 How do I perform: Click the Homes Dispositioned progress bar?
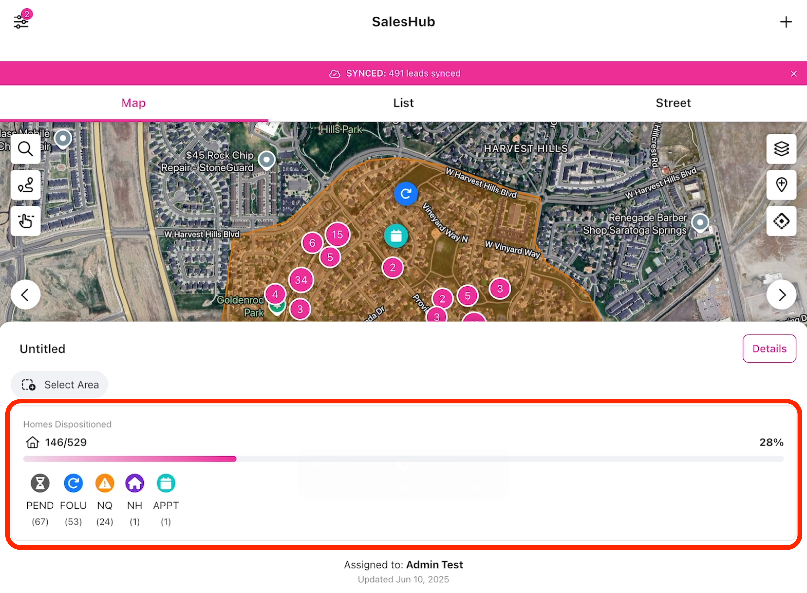pos(403,458)
